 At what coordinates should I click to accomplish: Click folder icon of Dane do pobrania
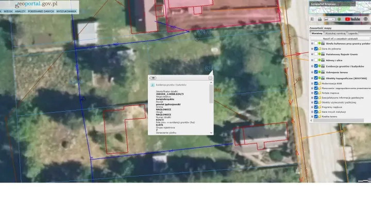click(319, 49)
